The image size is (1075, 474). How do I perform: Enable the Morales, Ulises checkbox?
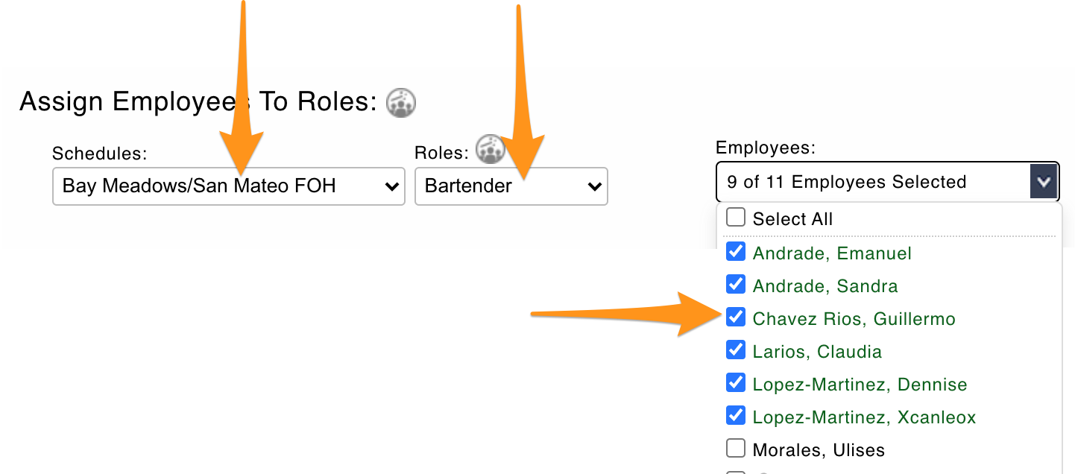click(x=736, y=449)
